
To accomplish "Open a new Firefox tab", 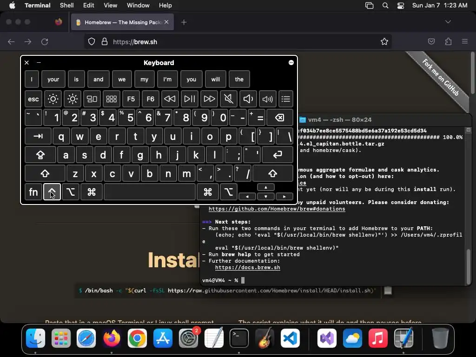I will point(184,22).
